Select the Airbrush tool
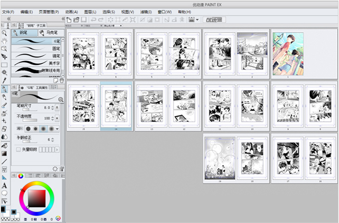339x223 pixels. [4, 113]
